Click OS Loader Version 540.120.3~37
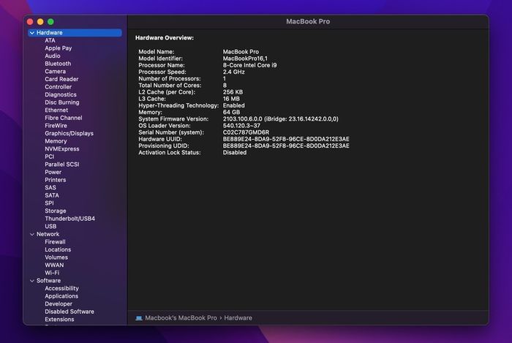The image size is (512, 343). coord(241,126)
